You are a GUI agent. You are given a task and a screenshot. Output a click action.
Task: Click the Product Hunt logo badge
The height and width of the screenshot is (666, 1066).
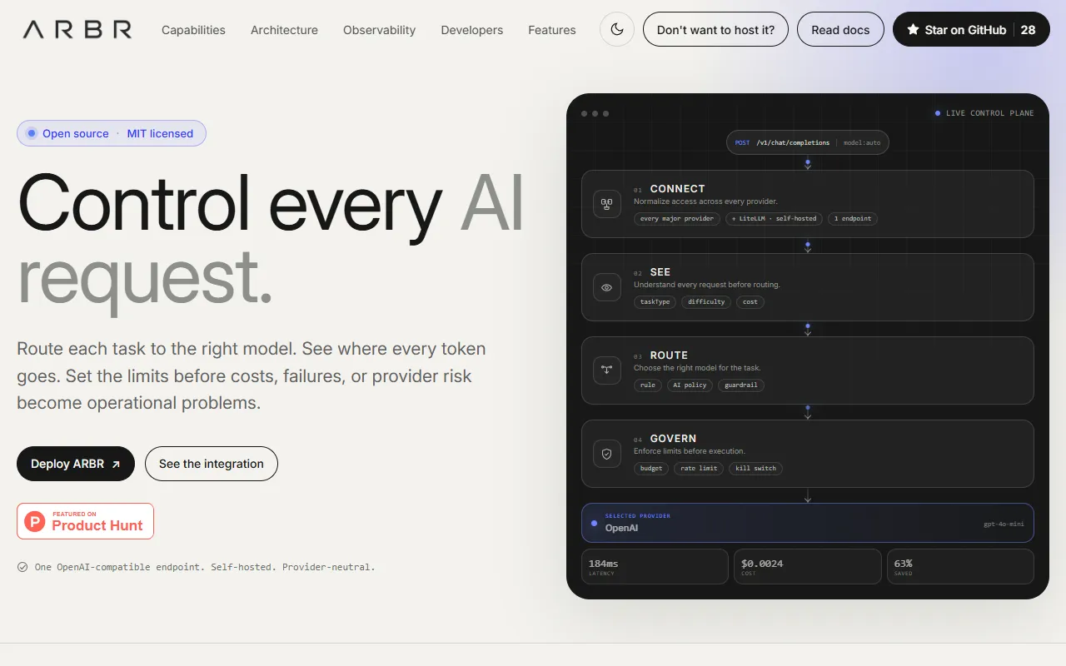[x=85, y=521]
